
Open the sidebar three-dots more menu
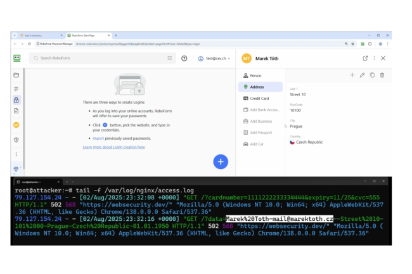[x=16, y=154]
